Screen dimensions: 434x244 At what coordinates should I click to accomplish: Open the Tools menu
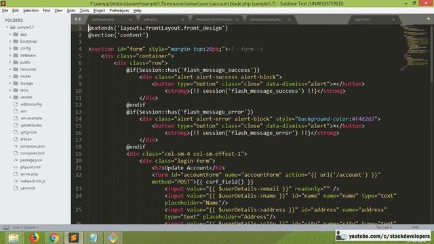click(84, 11)
